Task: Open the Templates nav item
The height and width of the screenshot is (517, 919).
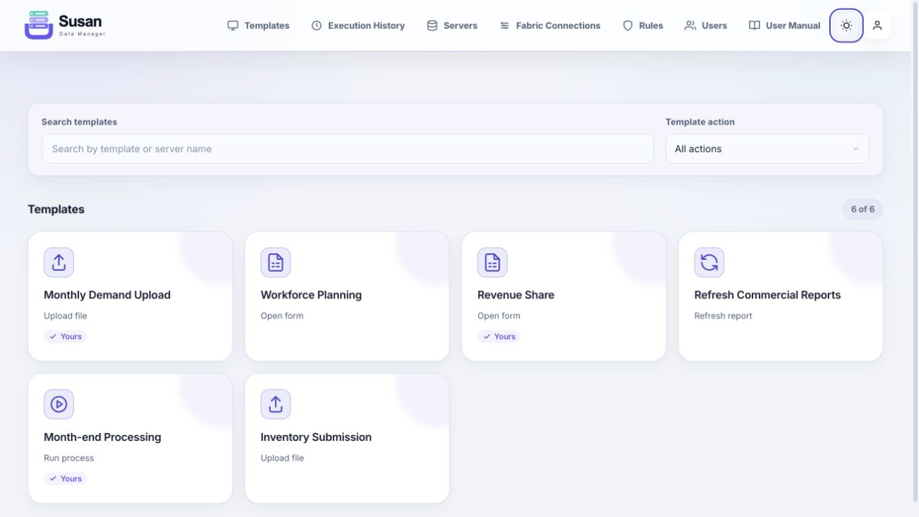Action: click(259, 25)
